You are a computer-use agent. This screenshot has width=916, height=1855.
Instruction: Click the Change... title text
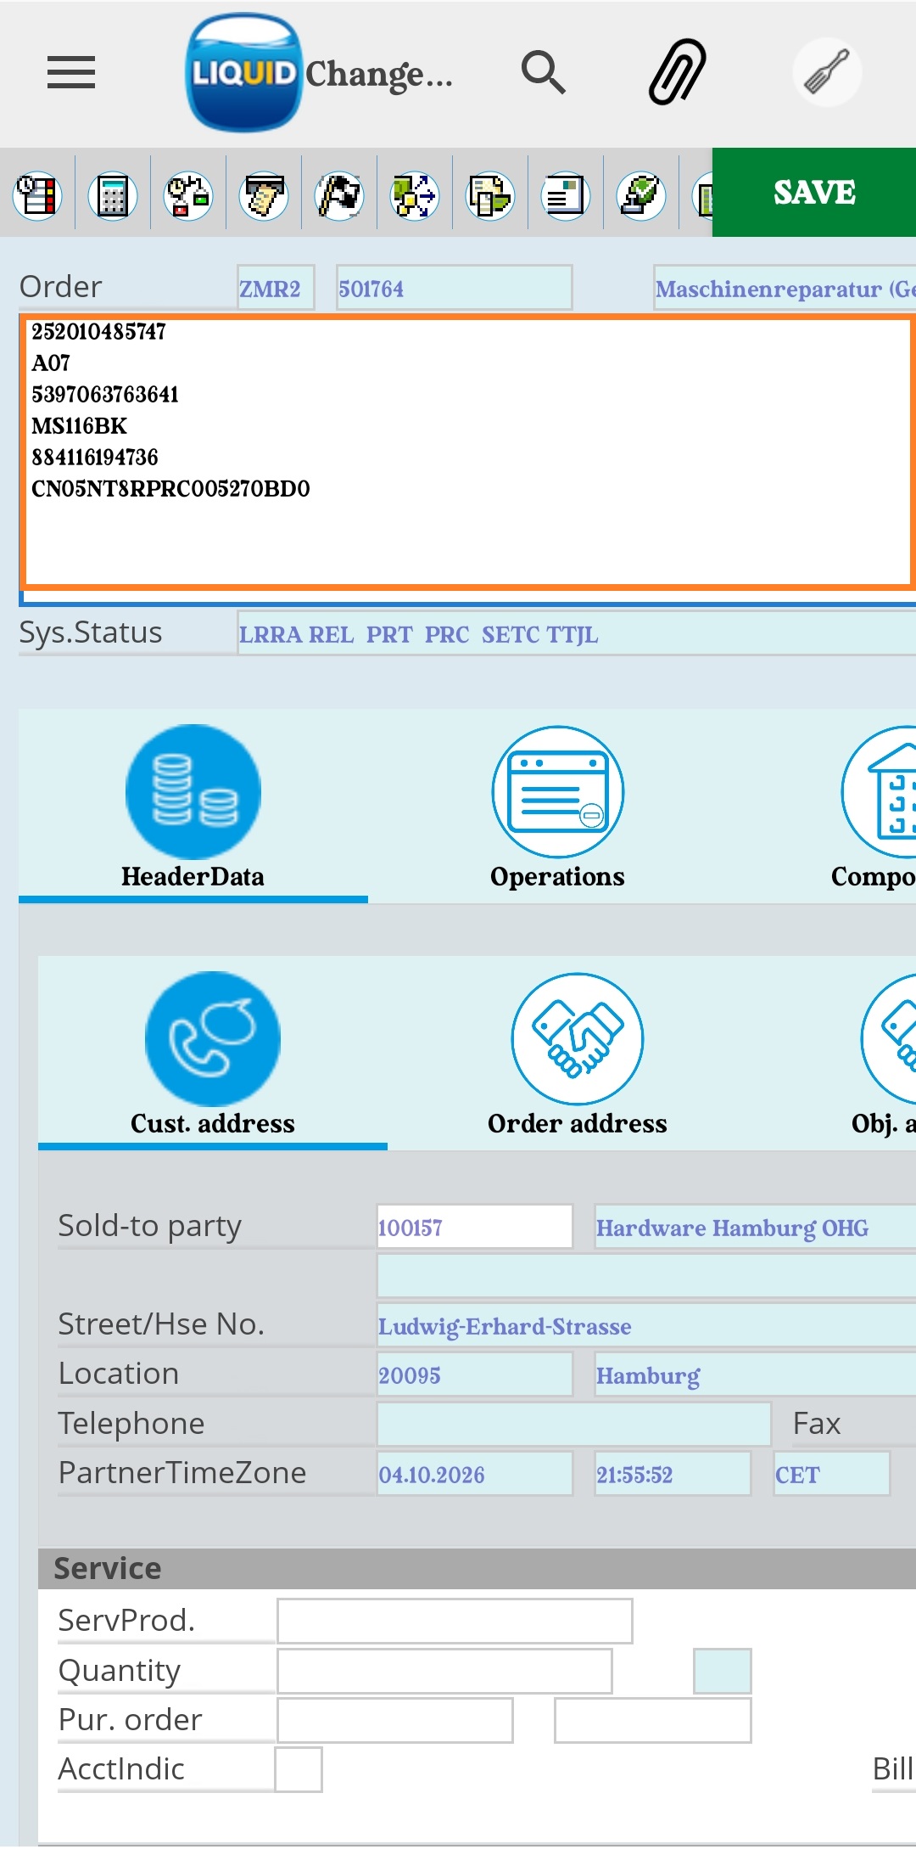379,74
